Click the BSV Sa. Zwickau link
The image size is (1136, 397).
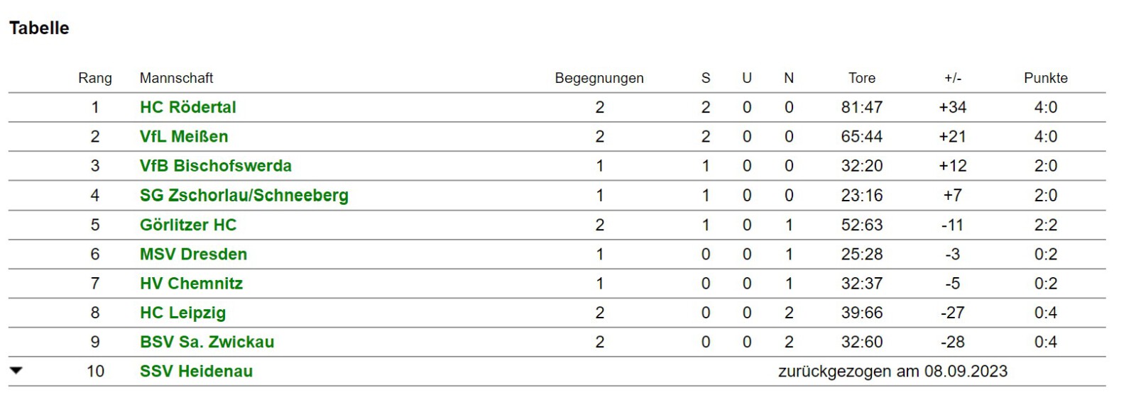pyautogui.click(x=207, y=342)
